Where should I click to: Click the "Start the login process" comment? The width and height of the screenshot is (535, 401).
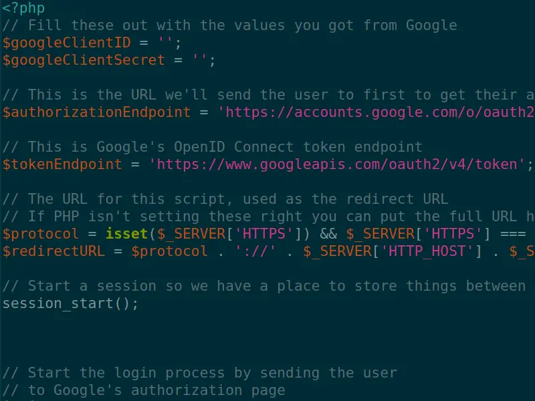click(x=200, y=373)
